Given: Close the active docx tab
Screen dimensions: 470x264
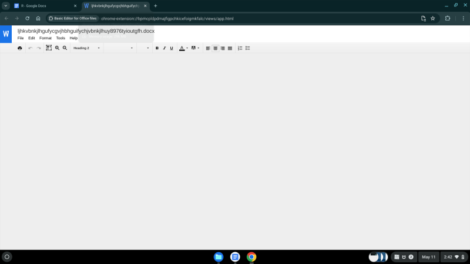Looking at the screenshot, I should click(145, 6).
